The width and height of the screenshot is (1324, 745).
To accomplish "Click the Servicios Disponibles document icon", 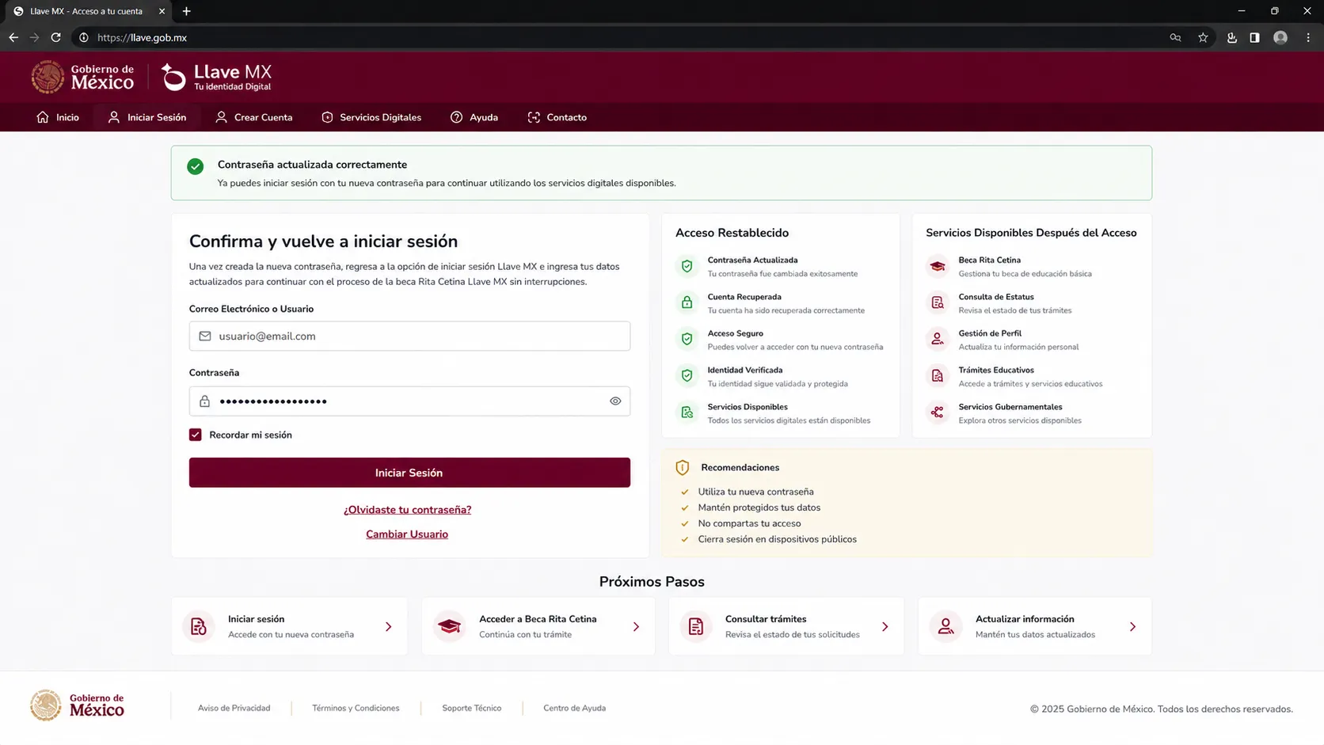I will 687,412.
